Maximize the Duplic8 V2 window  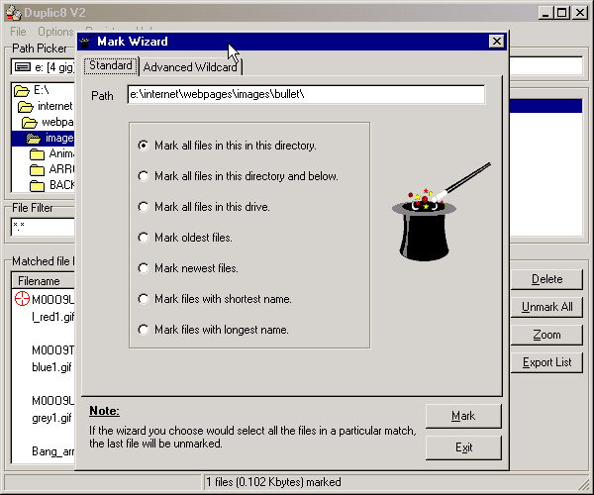(562, 13)
